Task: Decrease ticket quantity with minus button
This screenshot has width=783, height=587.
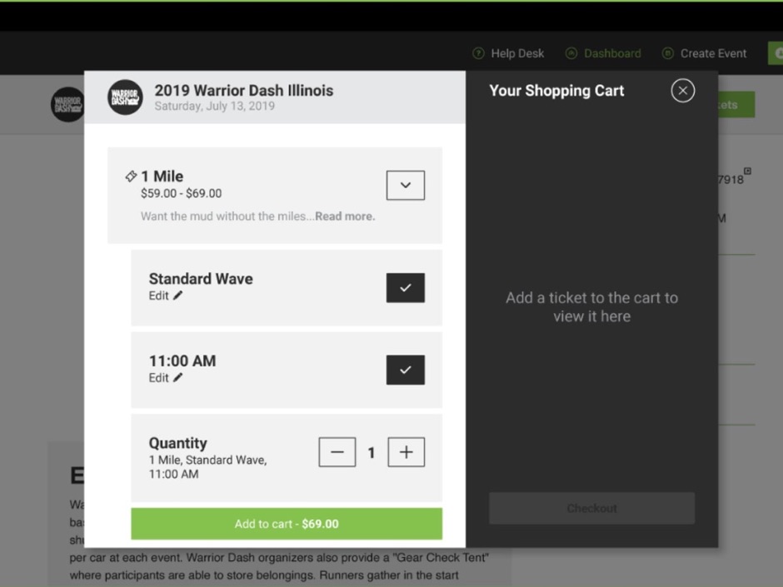Action: 337,452
